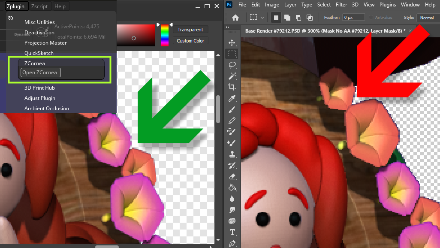Select the Pencil tool
Image resolution: width=440 pixels, height=248 pixels.
coord(232,121)
